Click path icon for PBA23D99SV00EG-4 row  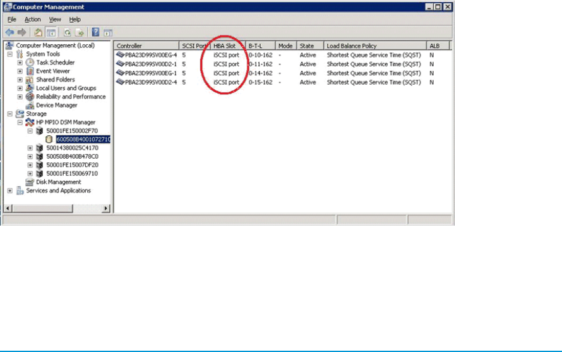pyautogui.click(x=120, y=55)
